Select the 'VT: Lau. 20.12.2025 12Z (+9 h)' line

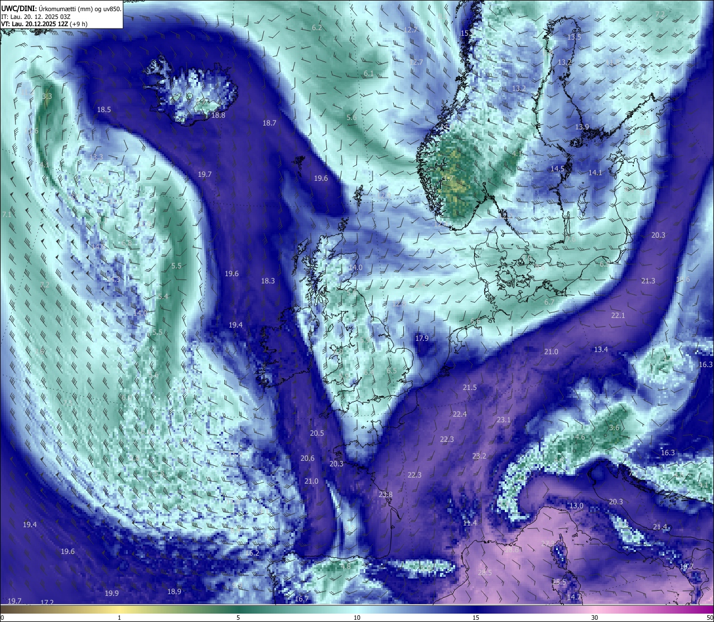[x=44, y=24]
